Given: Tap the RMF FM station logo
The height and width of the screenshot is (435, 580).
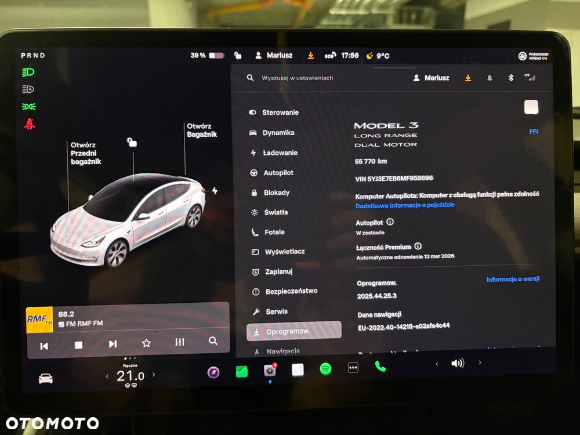Looking at the screenshot, I should (x=39, y=320).
